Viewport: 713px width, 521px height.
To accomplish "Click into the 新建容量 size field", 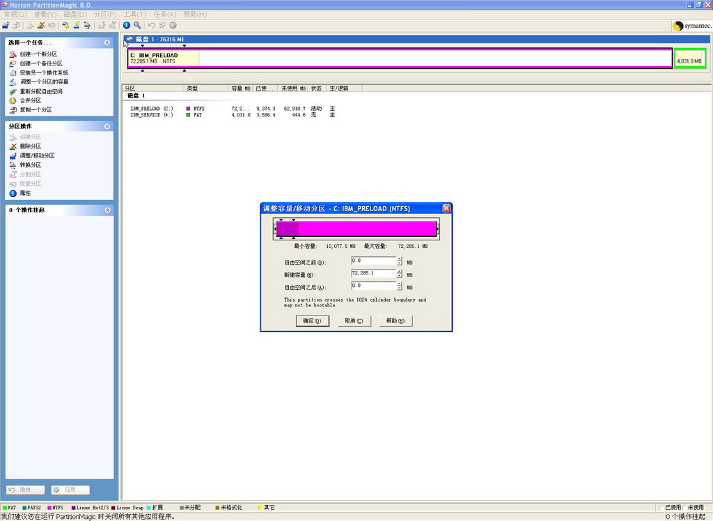I will [373, 274].
